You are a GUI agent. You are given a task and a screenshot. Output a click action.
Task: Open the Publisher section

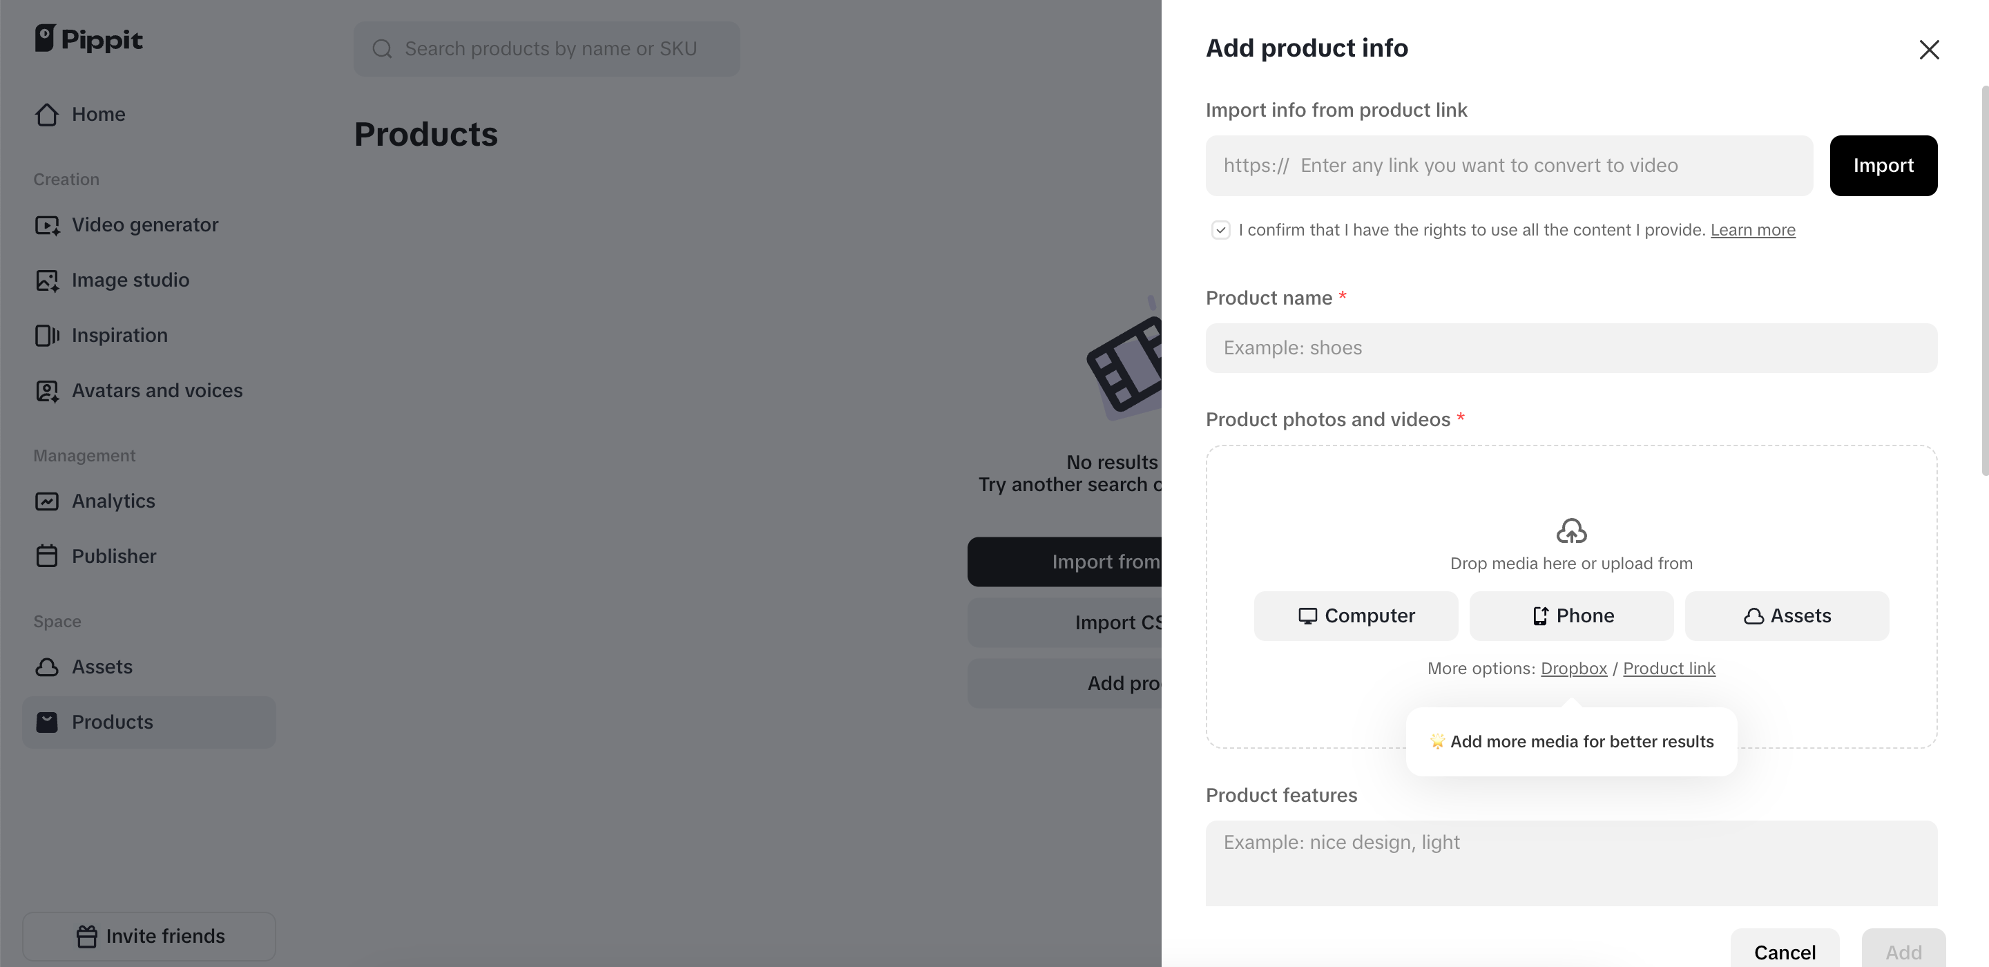114,555
